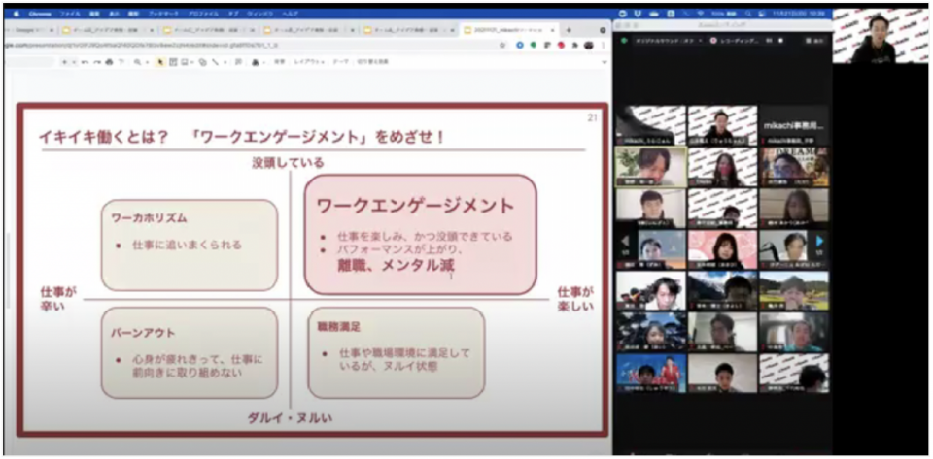
Task: Click the Chrome profile avatar icon
Action: pos(589,46)
